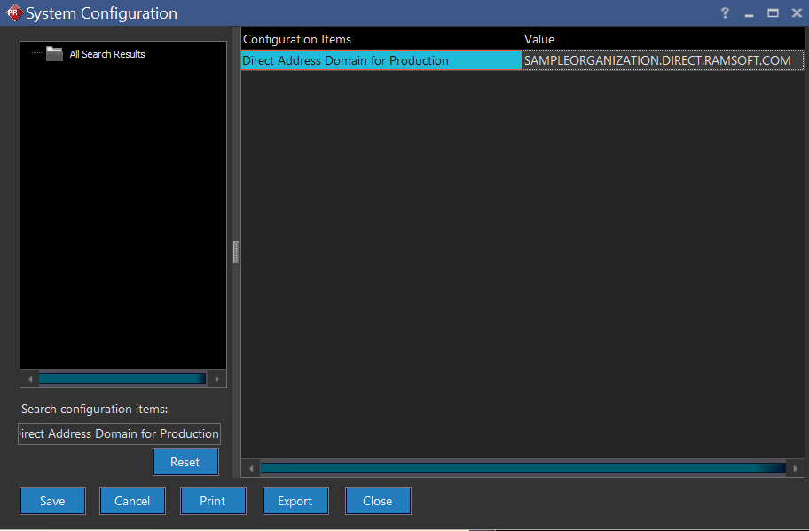The width and height of the screenshot is (809, 531).
Task: Click the All Search Results folder icon
Action: [55, 54]
